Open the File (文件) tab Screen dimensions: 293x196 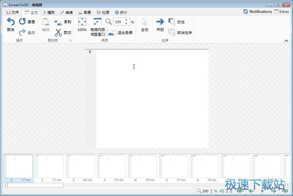click(x=13, y=12)
